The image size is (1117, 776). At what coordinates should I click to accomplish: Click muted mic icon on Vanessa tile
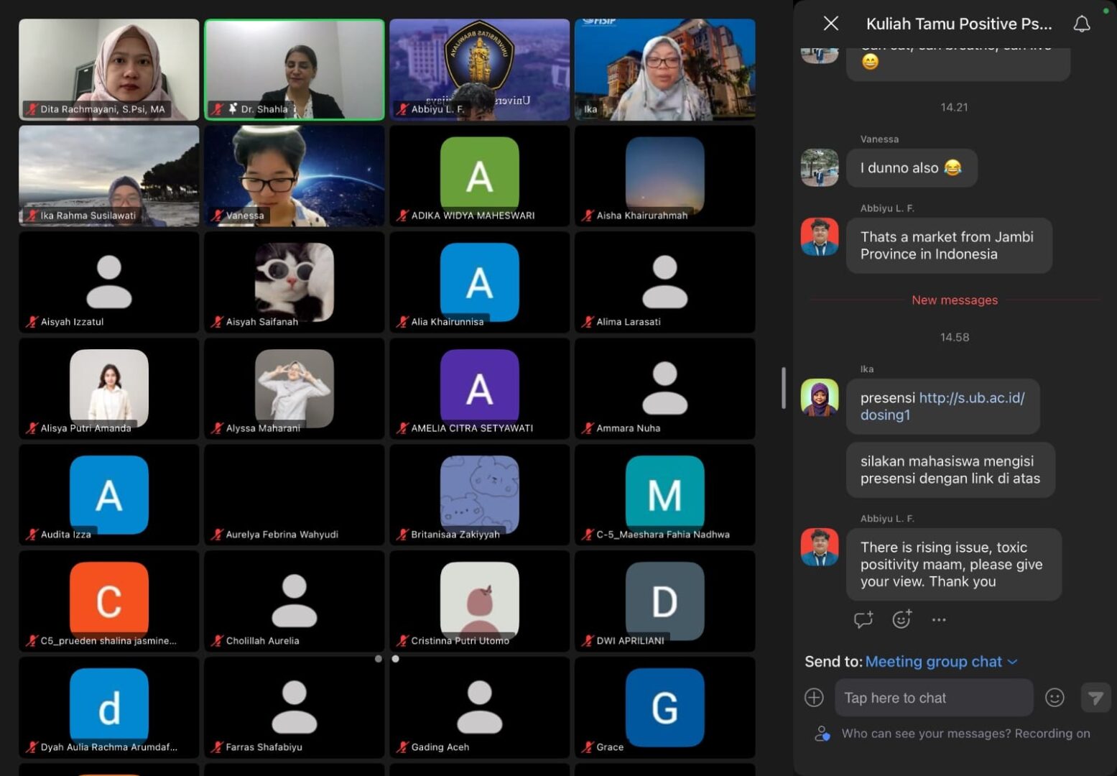click(x=217, y=216)
